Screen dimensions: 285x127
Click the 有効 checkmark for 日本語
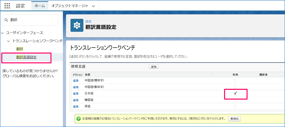(235, 93)
